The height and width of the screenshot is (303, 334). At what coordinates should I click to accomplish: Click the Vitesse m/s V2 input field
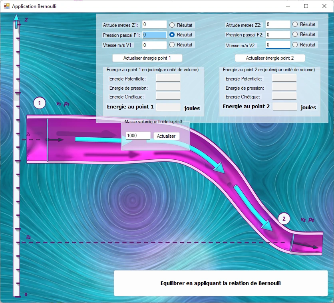coord(278,44)
